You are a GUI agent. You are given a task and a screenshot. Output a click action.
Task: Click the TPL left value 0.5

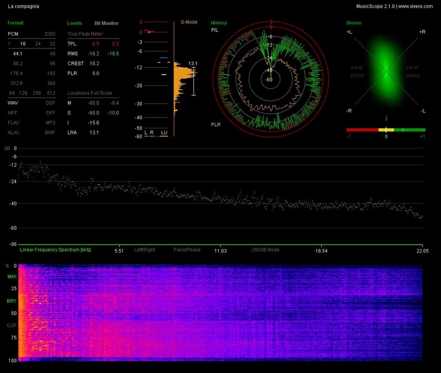(95, 44)
